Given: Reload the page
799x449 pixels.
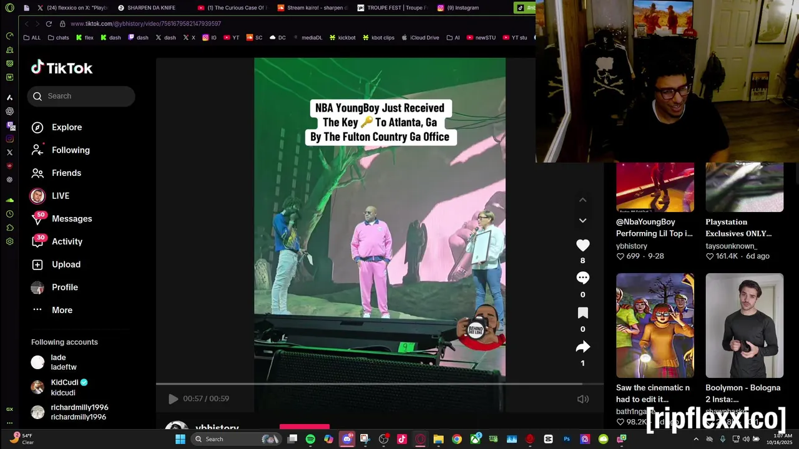Looking at the screenshot, I should (x=49, y=24).
